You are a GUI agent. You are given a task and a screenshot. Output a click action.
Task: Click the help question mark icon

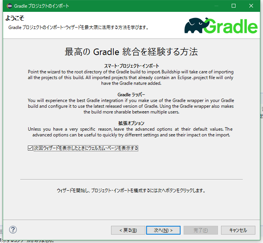tap(13, 230)
